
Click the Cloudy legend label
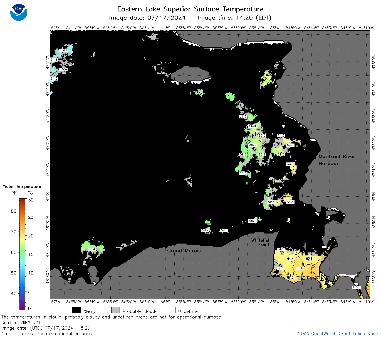pos(89,312)
